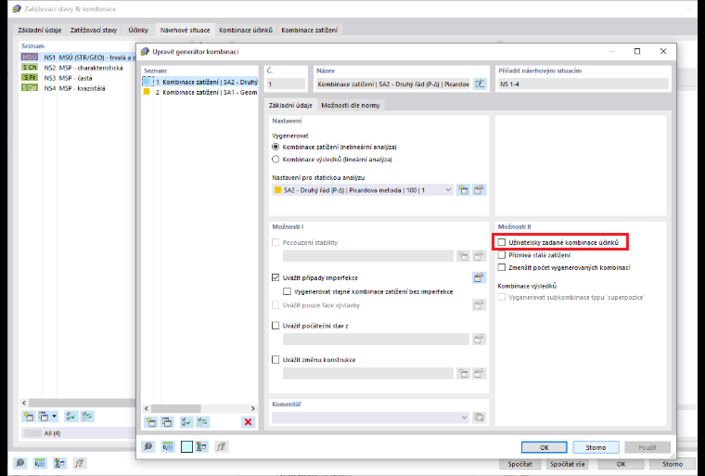This screenshot has height=476, width=705.
Task: Open Zatěžovací stavy tab in background window
Action: click(x=94, y=30)
